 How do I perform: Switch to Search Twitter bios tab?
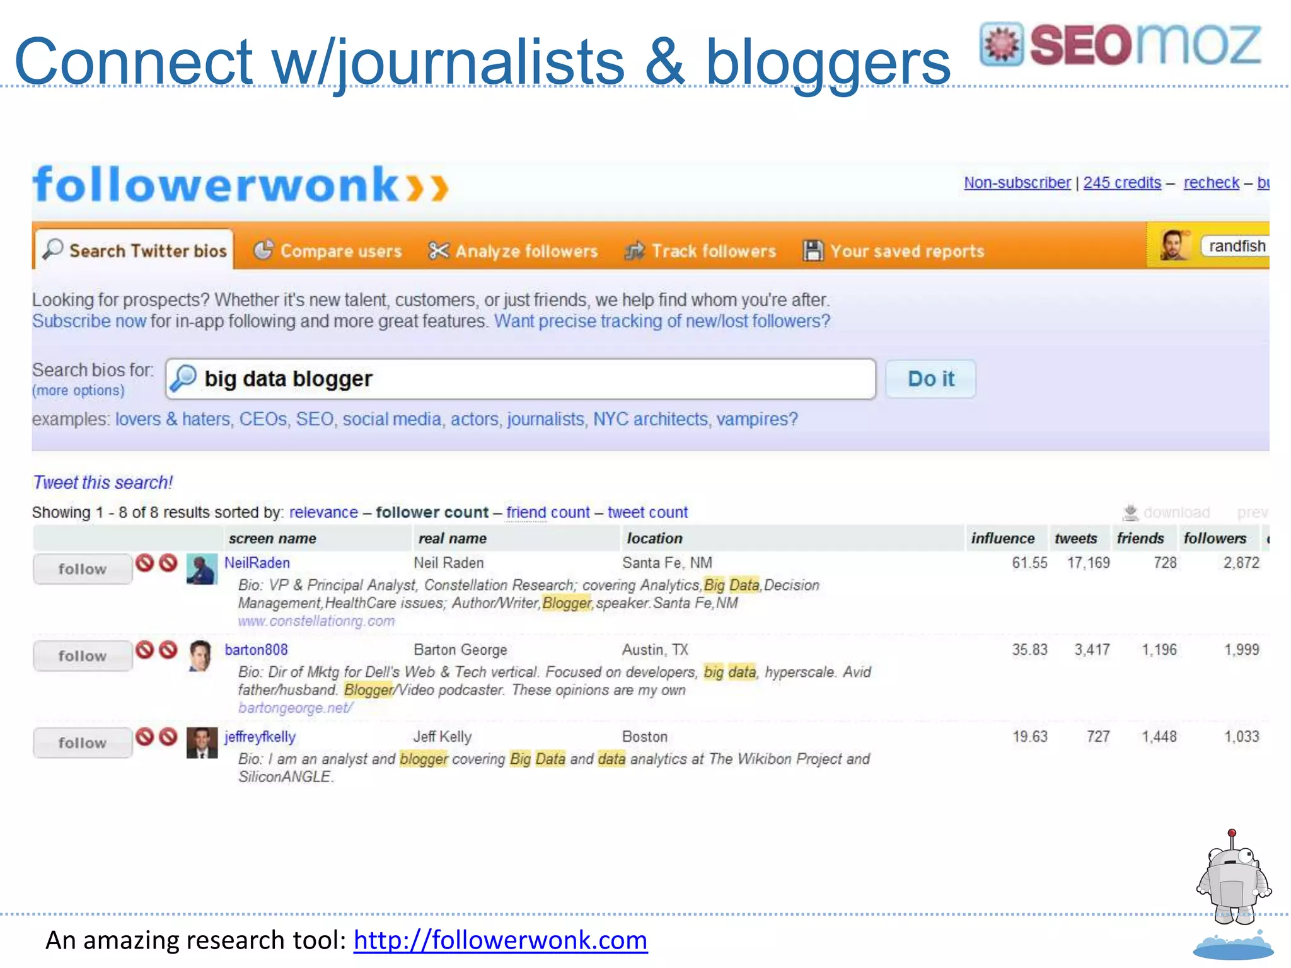click(x=134, y=250)
